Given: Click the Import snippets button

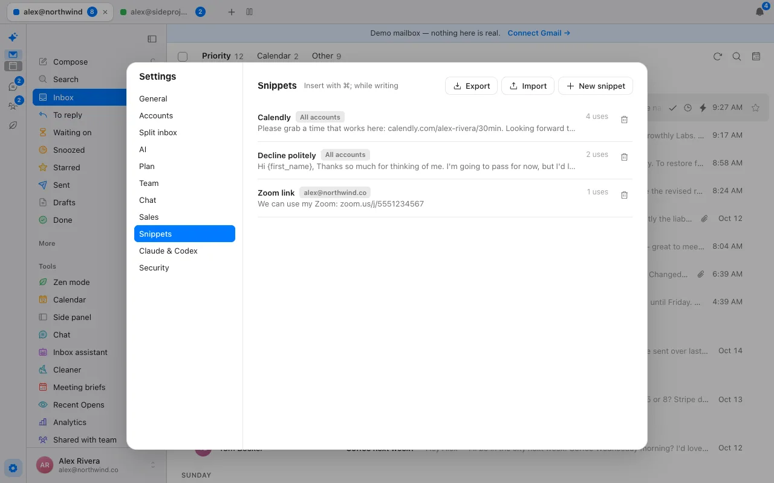Looking at the screenshot, I should [x=528, y=86].
